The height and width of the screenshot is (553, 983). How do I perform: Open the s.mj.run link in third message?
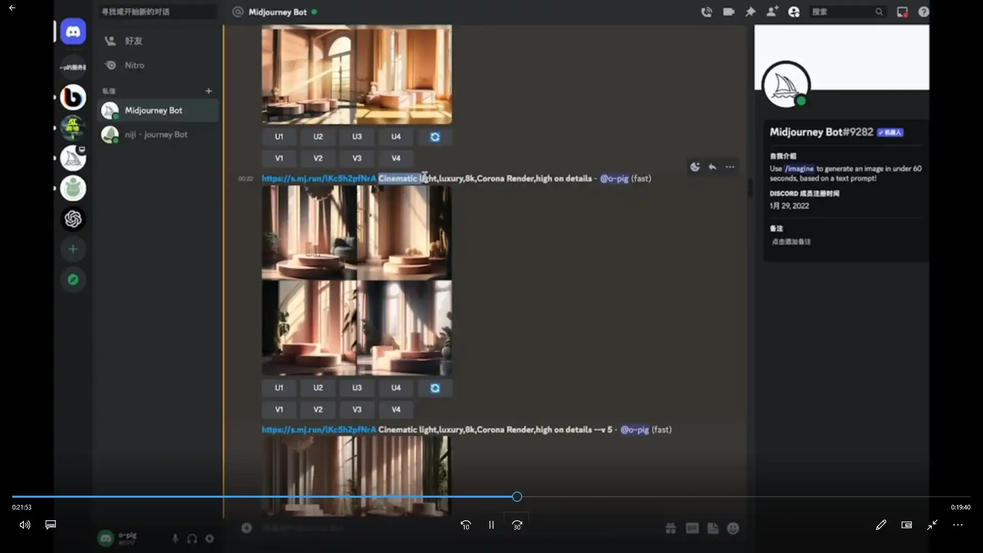point(318,430)
